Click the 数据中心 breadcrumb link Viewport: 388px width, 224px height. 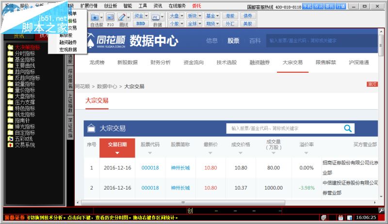[x=107, y=86]
